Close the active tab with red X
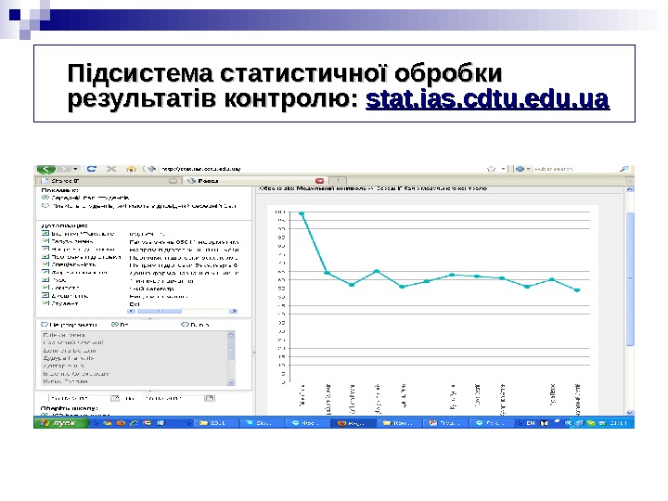This screenshot has height=501, width=668. [x=319, y=181]
